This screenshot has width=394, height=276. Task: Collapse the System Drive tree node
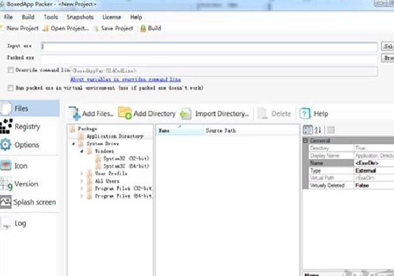[73, 144]
